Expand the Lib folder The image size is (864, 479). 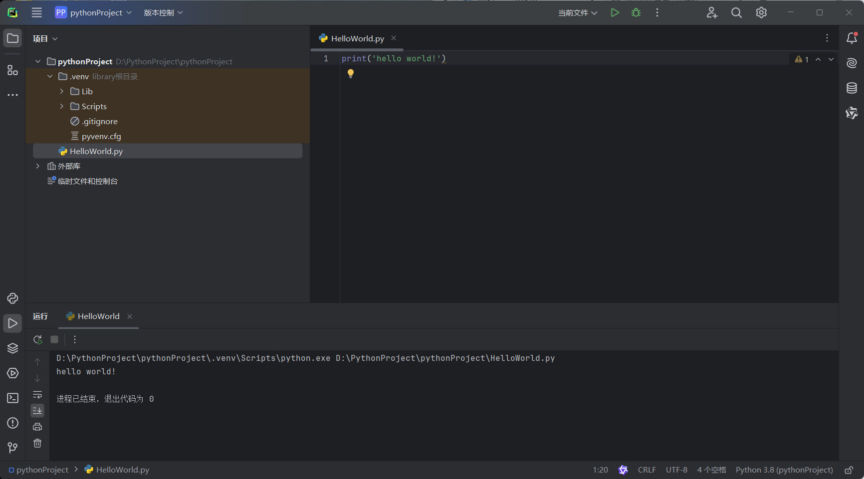[62, 91]
